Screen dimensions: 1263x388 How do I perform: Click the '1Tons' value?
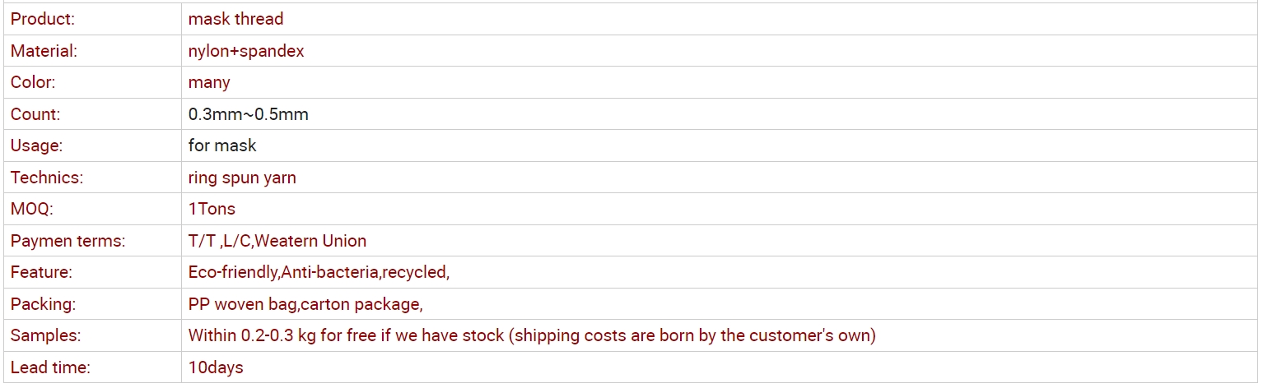[212, 209]
